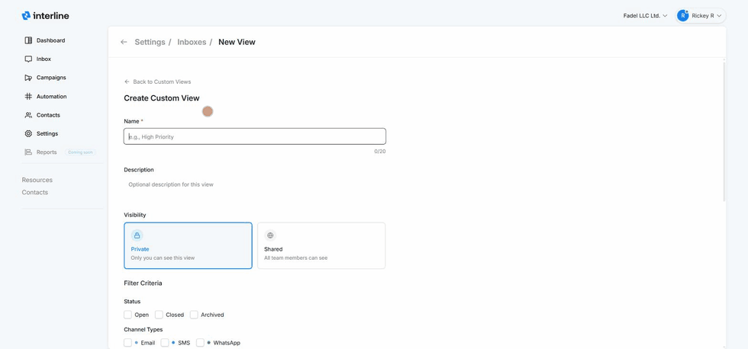Open the Fadel LLC Ltd. organization dropdown
The image size is (748, 349).
tap(645, 16)
